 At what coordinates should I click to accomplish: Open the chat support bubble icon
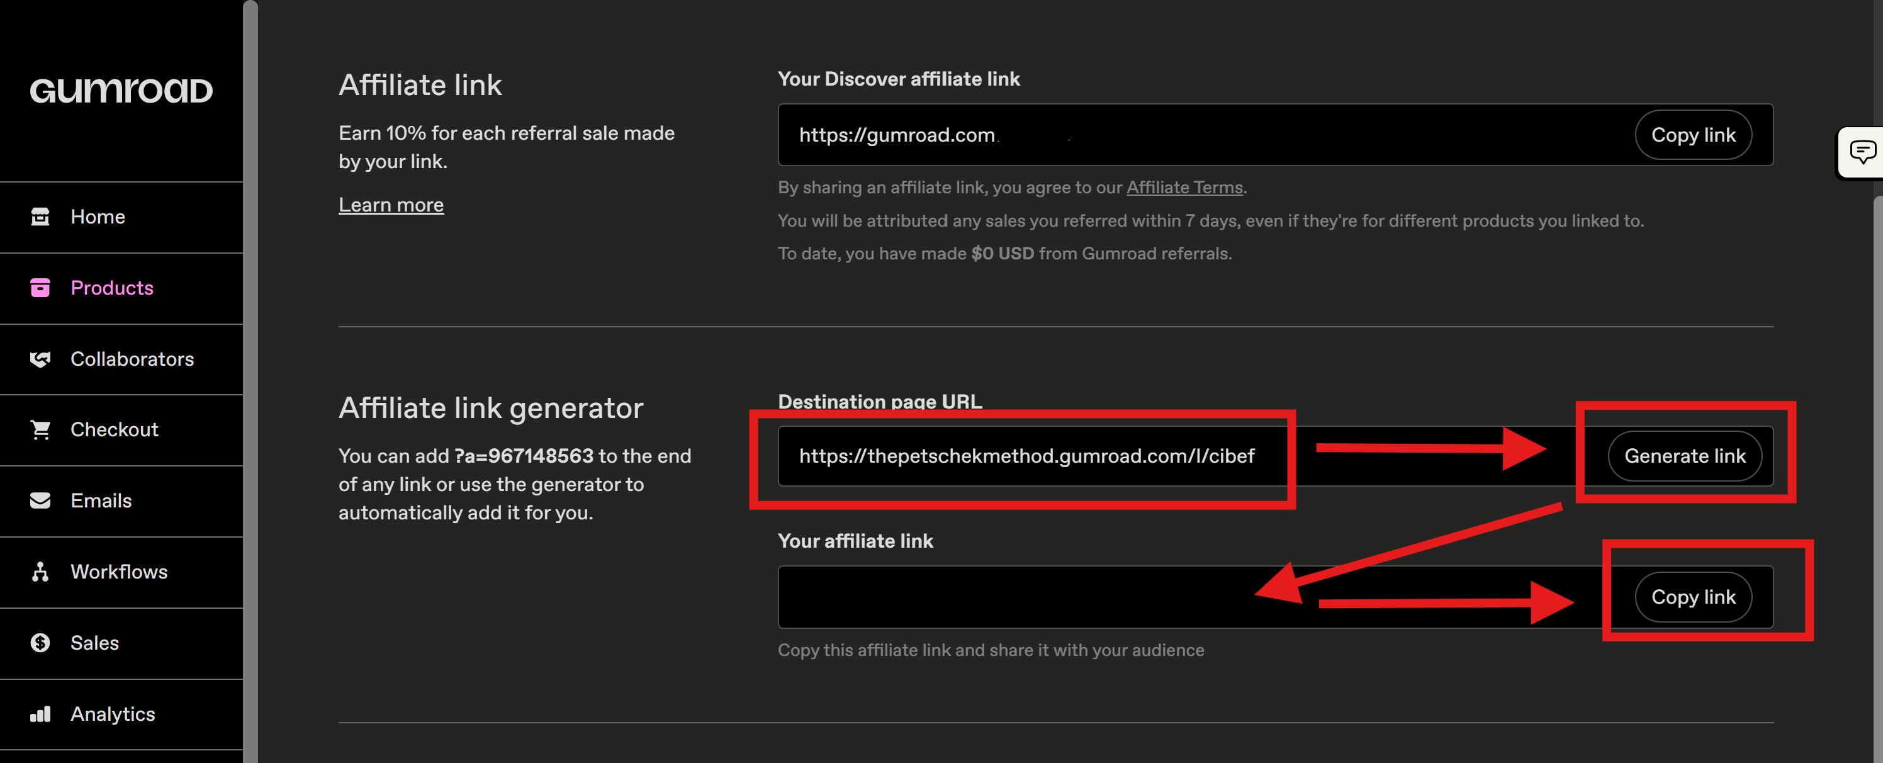(x=1861, y=152)
